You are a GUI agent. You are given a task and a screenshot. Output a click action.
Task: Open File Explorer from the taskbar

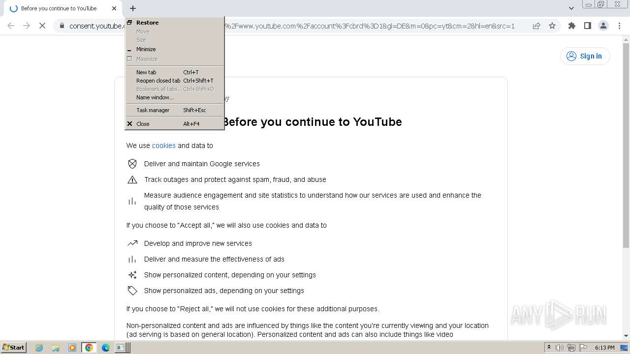(x=56, y=348)
